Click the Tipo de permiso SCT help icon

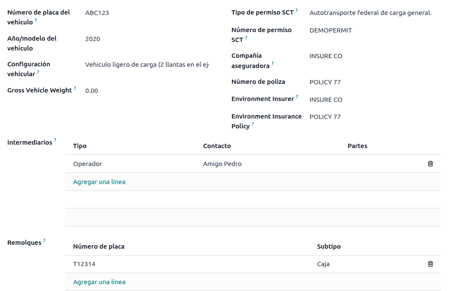coord(297,10)
